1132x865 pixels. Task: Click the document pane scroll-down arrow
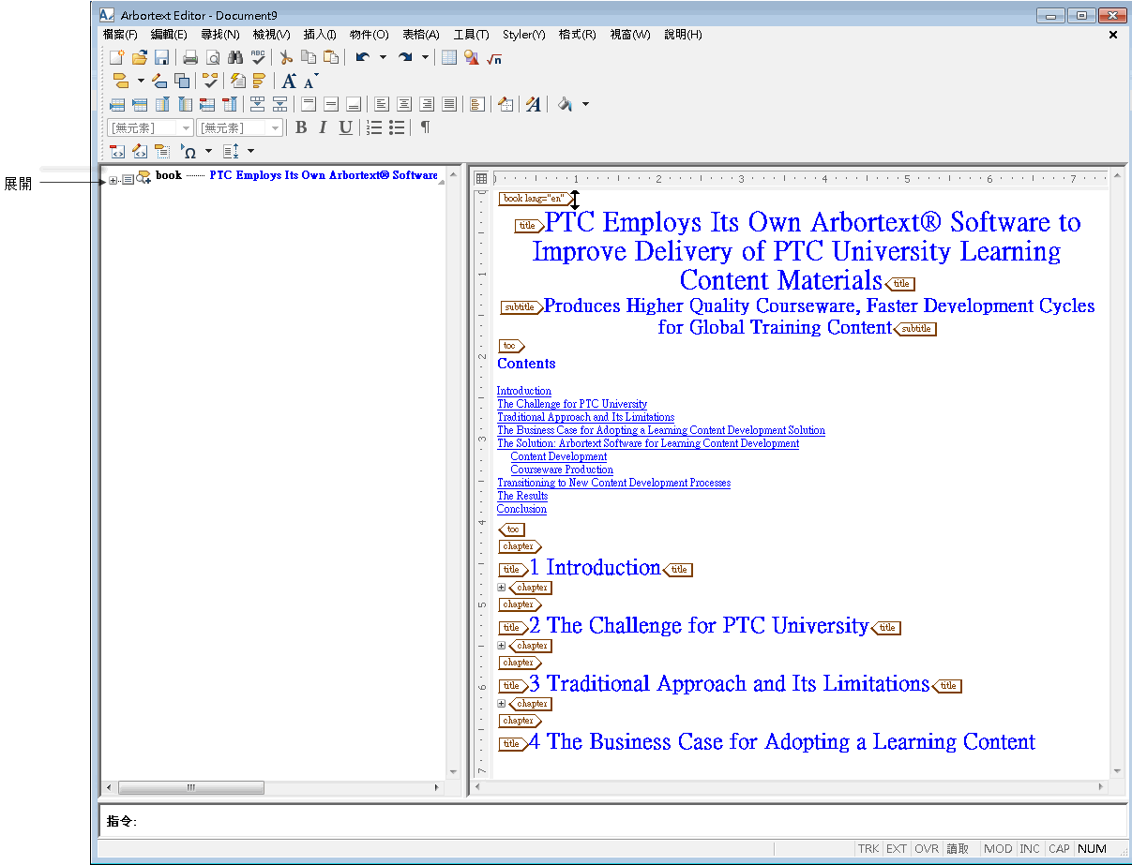(x=1116, y=771)
